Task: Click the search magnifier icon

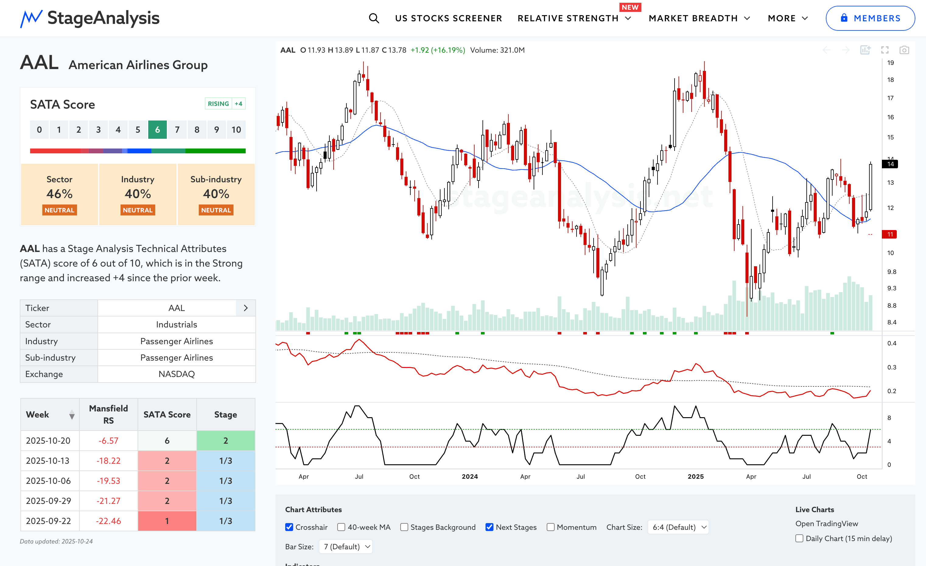Action: 374,18
